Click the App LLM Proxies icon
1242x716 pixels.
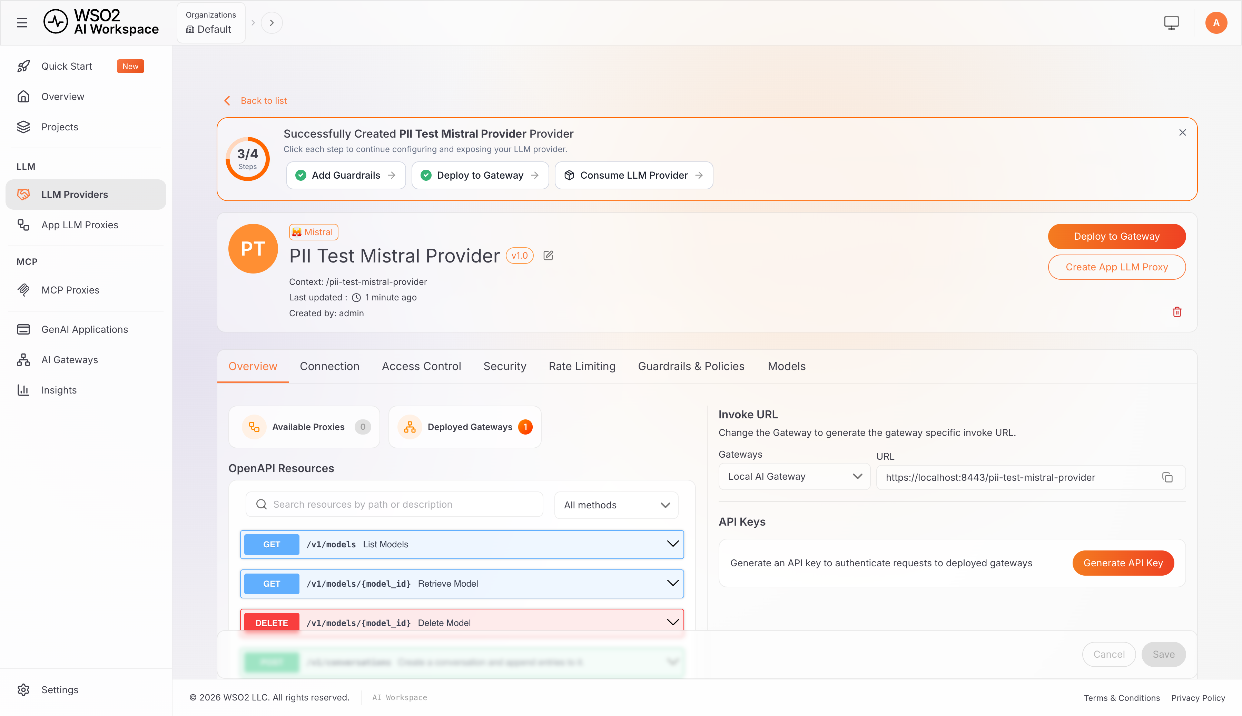(23, 225)
